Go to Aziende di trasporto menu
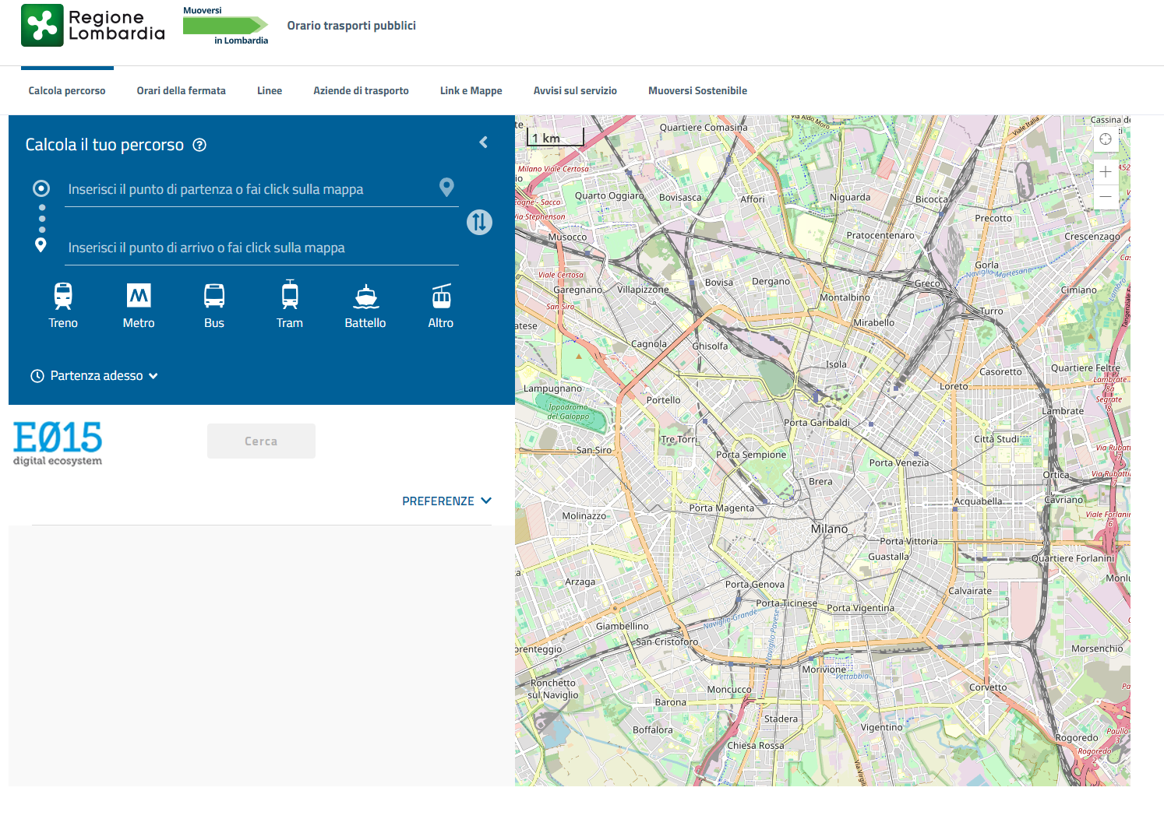 361,91
